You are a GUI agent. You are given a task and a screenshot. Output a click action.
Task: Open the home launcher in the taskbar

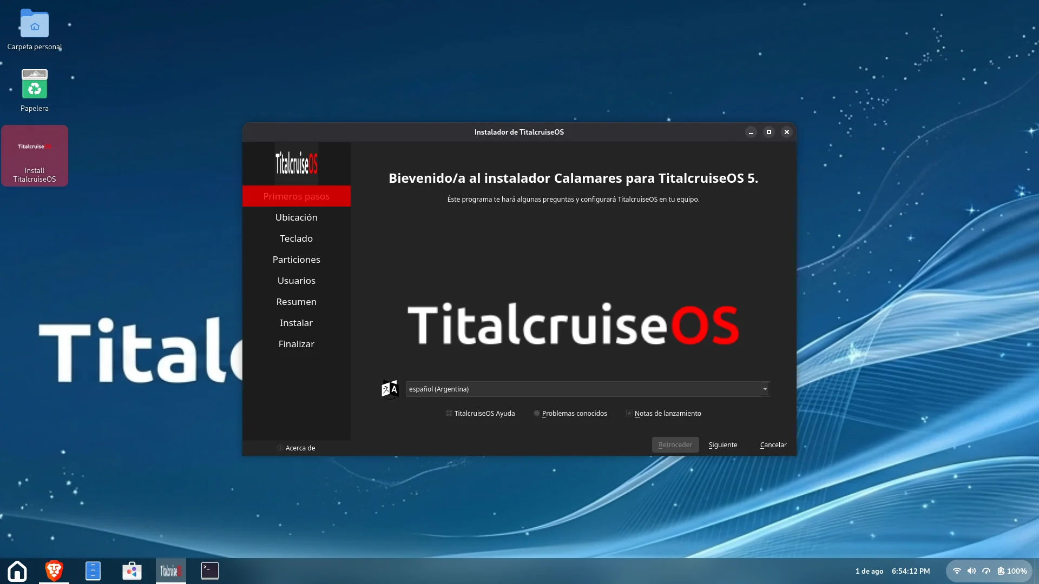coord(17,571)
